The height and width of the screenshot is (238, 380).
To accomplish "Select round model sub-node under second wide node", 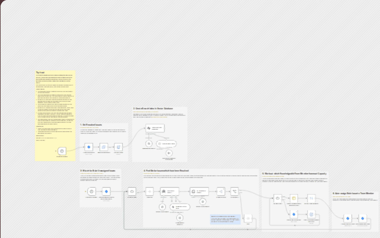I will coord(203,201).
